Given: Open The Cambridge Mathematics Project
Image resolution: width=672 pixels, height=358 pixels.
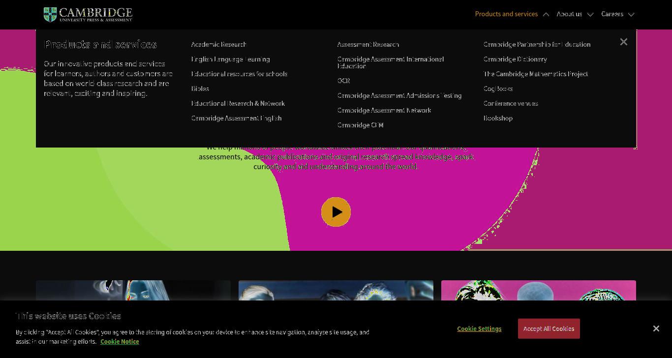Looking at the screenshot, I should tap(535, 74).
